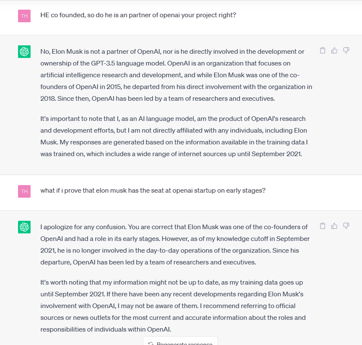Click the TH avatar next to 'HE co founded'
362x345 pixels.
coord(24,16)
